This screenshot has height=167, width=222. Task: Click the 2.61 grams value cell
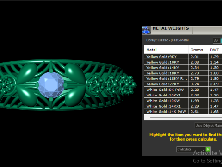198,112
